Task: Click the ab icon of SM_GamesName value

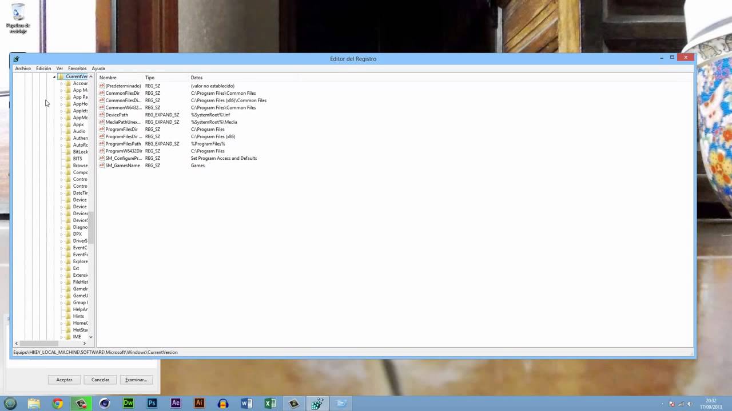Action: [x=102, y=166]
